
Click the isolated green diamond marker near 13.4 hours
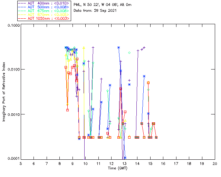[129, 53]
